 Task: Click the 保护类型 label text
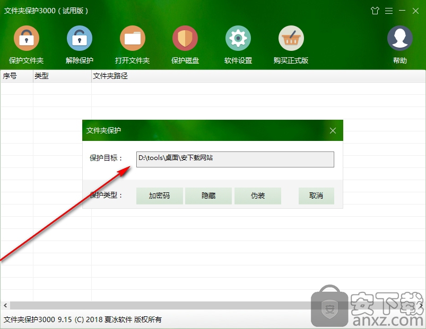(x=106, y=195)
